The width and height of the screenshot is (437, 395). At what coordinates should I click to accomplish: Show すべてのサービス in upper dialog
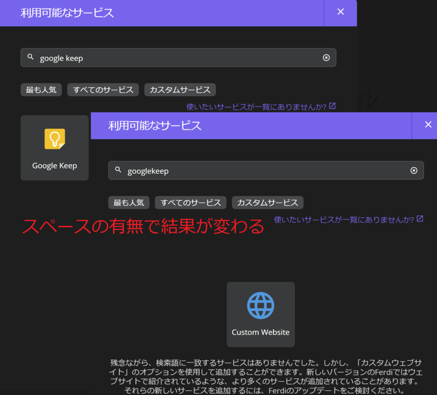coord(103,90)
